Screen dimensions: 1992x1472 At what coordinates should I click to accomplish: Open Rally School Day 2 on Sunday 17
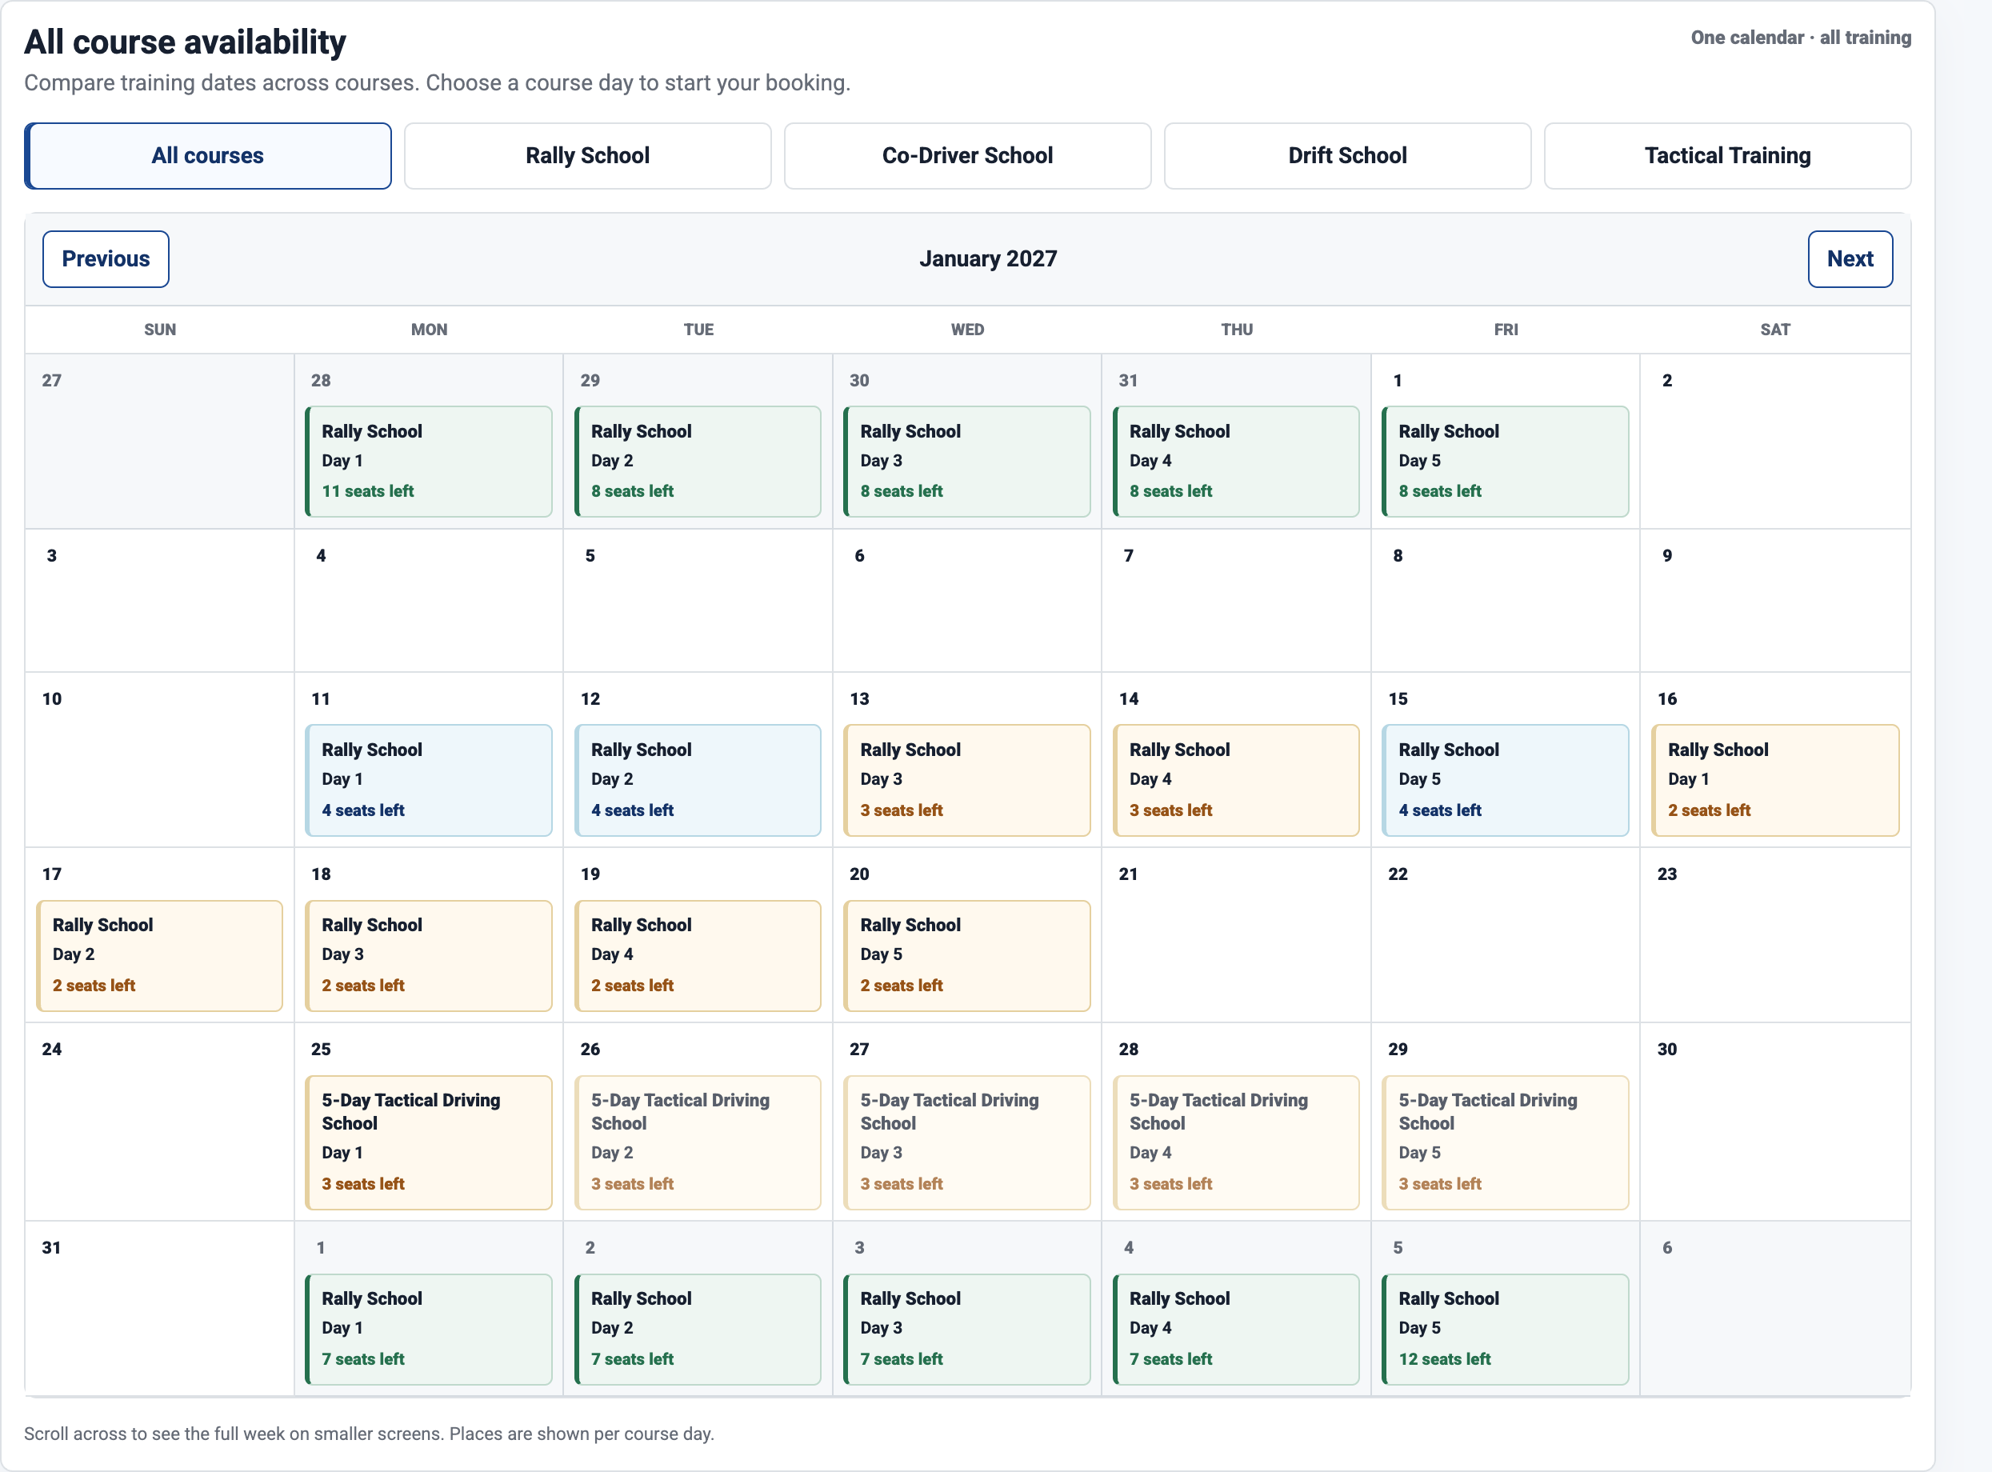click(159, 956)
